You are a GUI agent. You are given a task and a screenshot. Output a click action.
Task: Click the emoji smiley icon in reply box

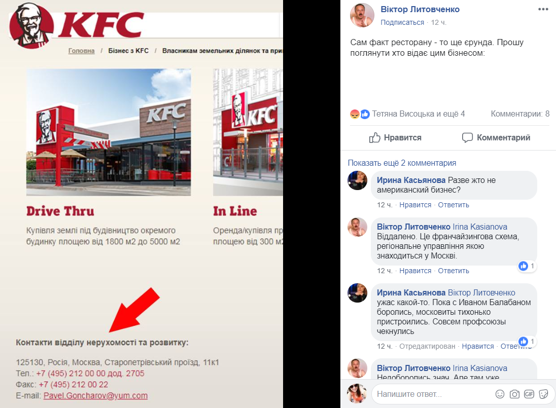pyautogui.click(x=500, y=394)
